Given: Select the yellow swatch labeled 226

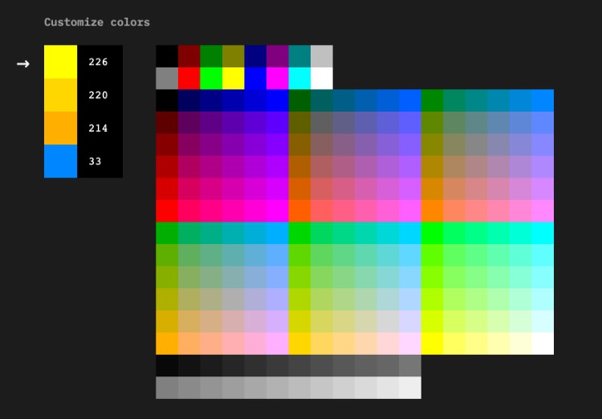Looking at the screenshot, I should click(x=61, y=62).
